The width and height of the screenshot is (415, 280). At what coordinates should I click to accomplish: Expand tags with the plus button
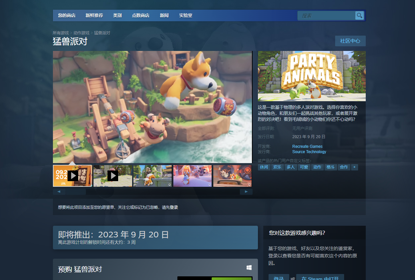[354, 167]
